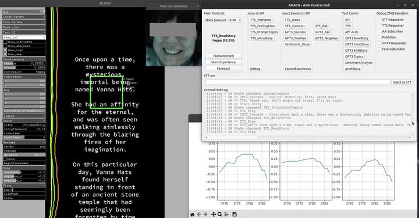Viewport: 419px width, 218px height.
Task: Disable the show_ana toggle
Action: (x=5, y=54)
